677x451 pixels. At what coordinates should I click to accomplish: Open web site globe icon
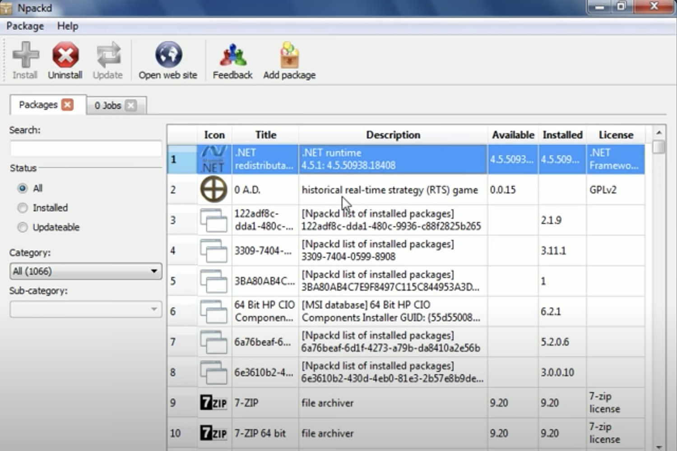[x=168, y=55]
